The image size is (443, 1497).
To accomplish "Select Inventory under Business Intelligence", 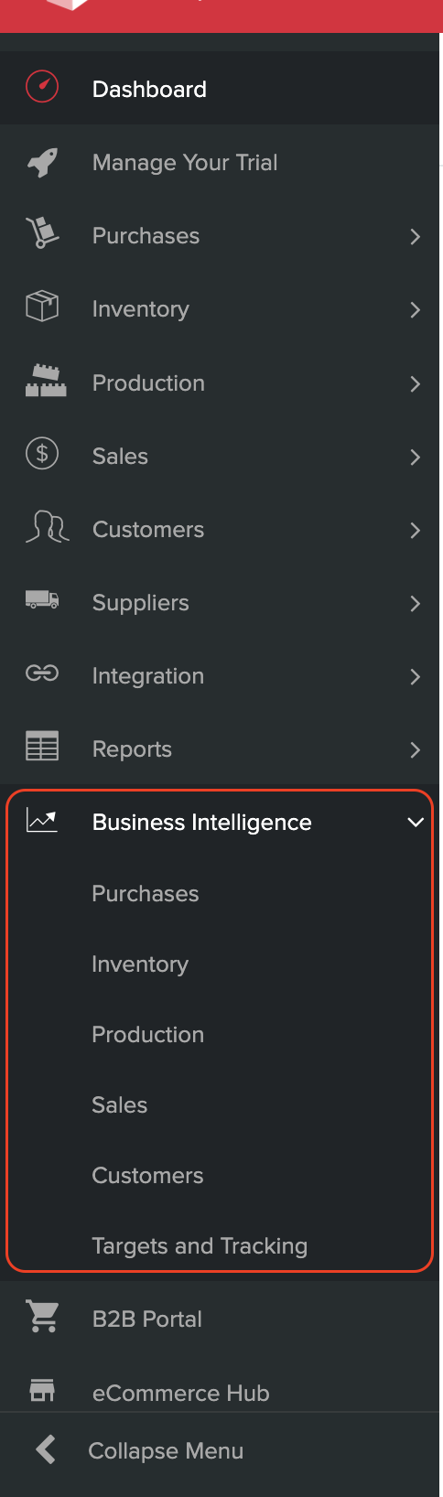I will 140,964.
